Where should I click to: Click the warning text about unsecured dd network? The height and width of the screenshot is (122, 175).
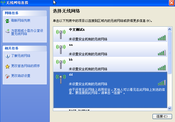pyautogui.click(x=117, y=91)
